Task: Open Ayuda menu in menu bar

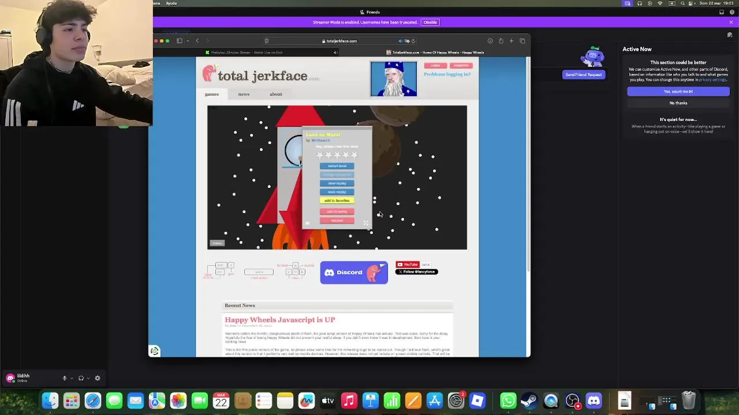Action: pos(171,3)
